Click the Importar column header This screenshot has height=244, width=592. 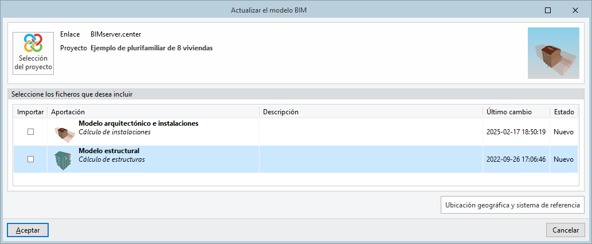pyautogui.click(x=30, y=112)
